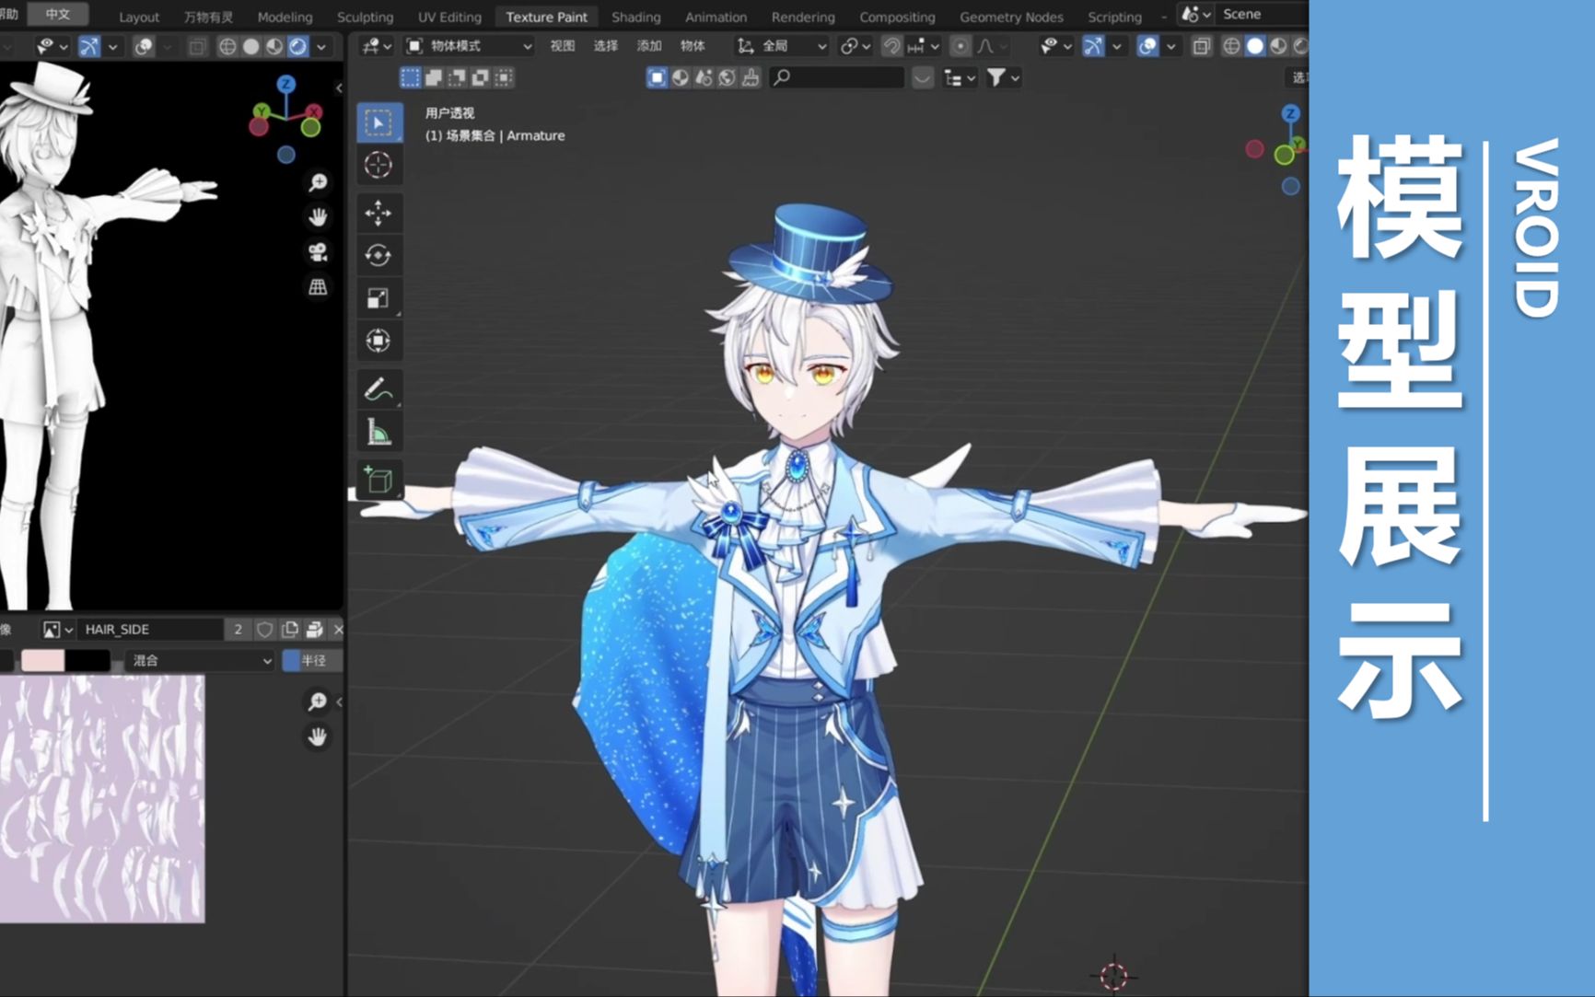Set selection mode to new selection

click(x=411, y=78)
